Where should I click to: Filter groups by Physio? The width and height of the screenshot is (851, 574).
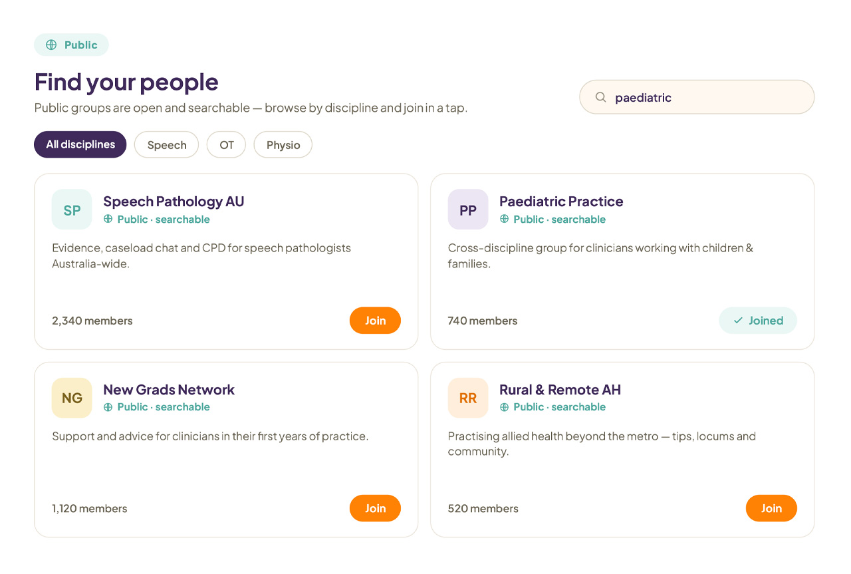[283, 144]
